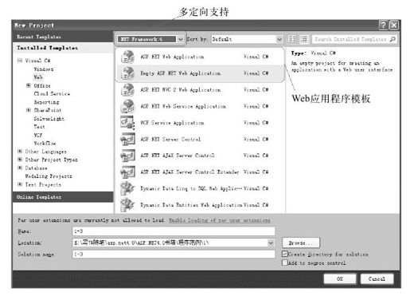Select ASP.NET Web Service Application text

[183, 106]
